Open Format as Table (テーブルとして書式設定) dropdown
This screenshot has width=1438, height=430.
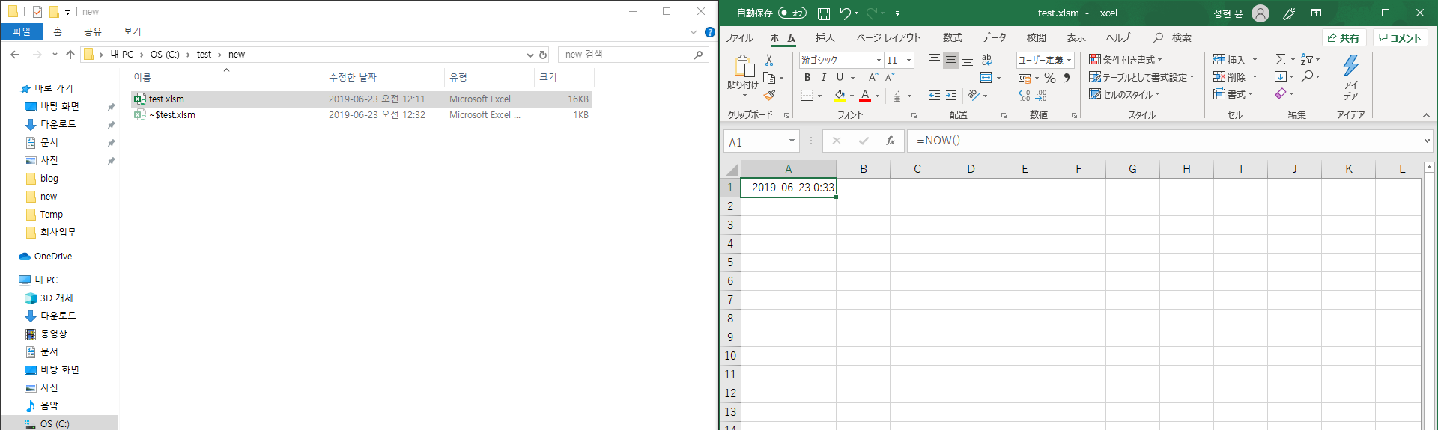(1141, 77)
